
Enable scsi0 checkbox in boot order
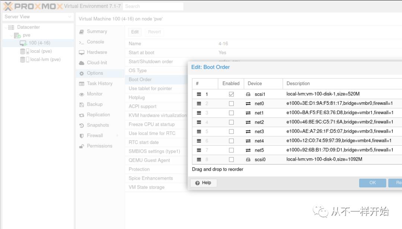(231, 159)
